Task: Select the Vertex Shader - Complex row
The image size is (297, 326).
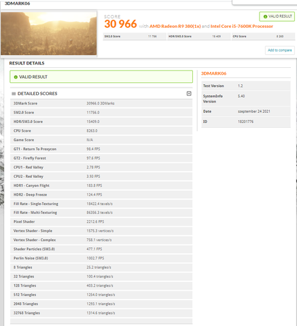Action: point(101,240)
